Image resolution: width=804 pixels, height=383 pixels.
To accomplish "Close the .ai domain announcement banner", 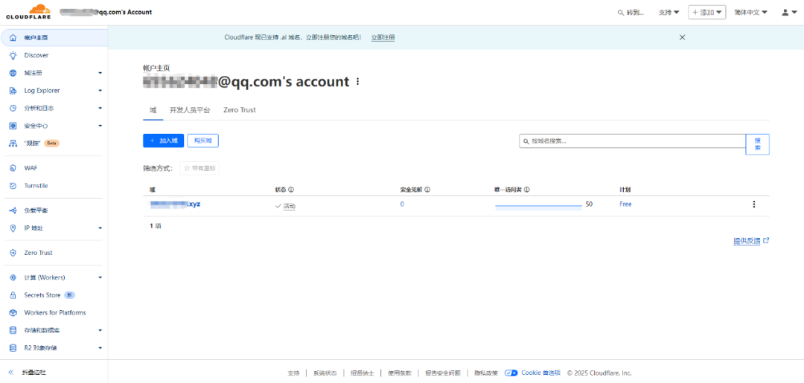I will click(682, 37).
